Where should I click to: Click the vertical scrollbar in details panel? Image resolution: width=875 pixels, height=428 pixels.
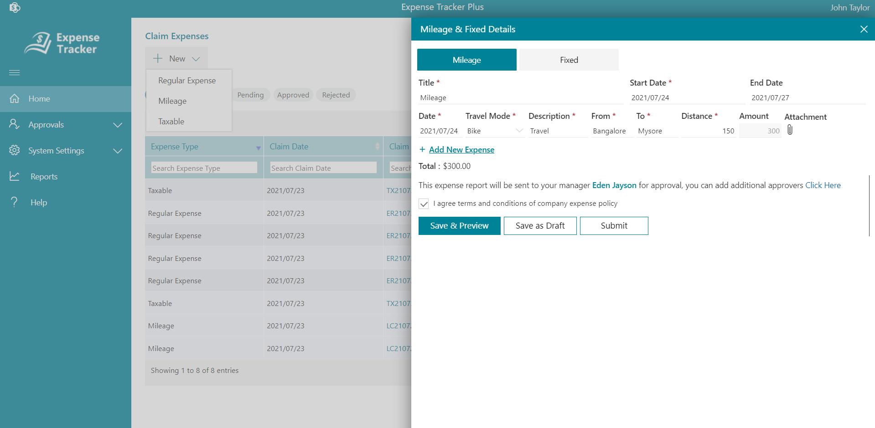coord(870,205)
